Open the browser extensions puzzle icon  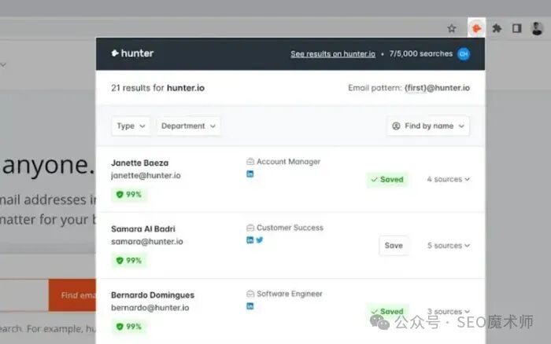(x=497, y=28)
